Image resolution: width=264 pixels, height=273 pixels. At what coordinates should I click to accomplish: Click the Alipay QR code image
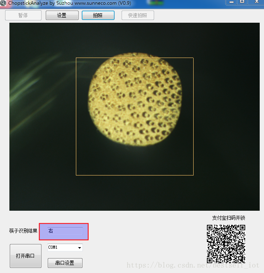click(226, 244)
